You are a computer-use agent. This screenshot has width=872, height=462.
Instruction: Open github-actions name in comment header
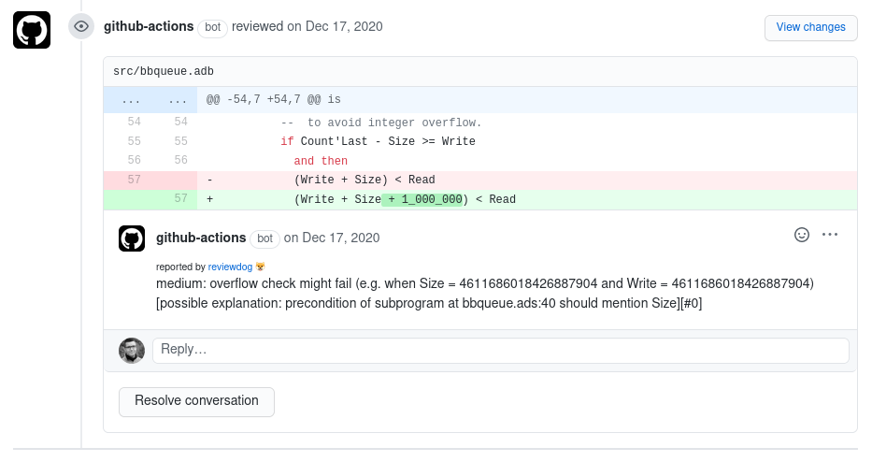coord(201,238)
